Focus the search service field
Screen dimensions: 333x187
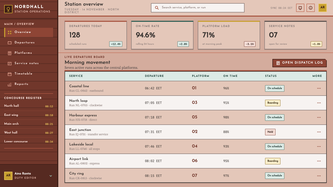(x=198, y=8)
